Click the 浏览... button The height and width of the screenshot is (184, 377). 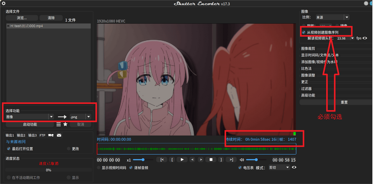pos(22,18)
